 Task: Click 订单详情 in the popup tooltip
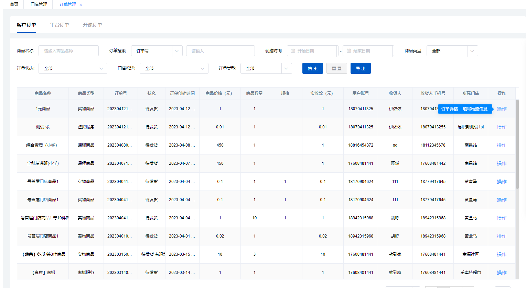(449, 109)
